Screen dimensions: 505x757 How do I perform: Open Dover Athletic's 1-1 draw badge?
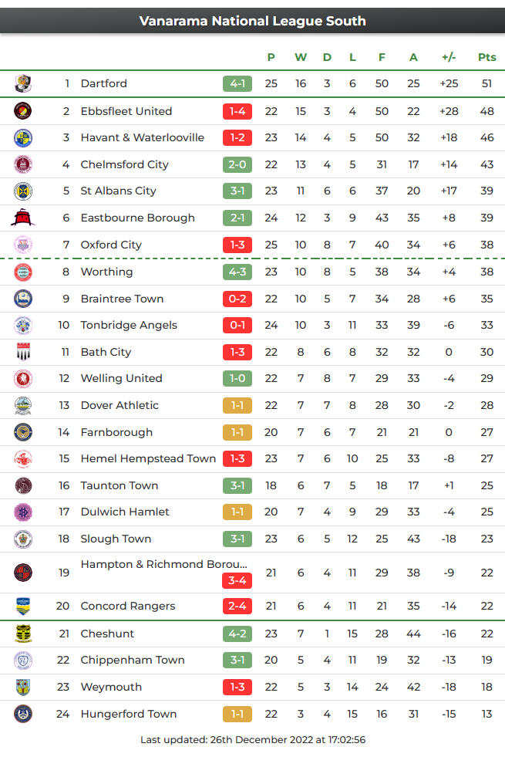click(237, 405)
